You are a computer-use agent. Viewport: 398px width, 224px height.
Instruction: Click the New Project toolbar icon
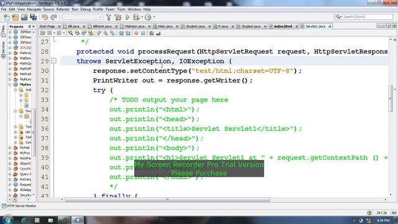point(15,17)
